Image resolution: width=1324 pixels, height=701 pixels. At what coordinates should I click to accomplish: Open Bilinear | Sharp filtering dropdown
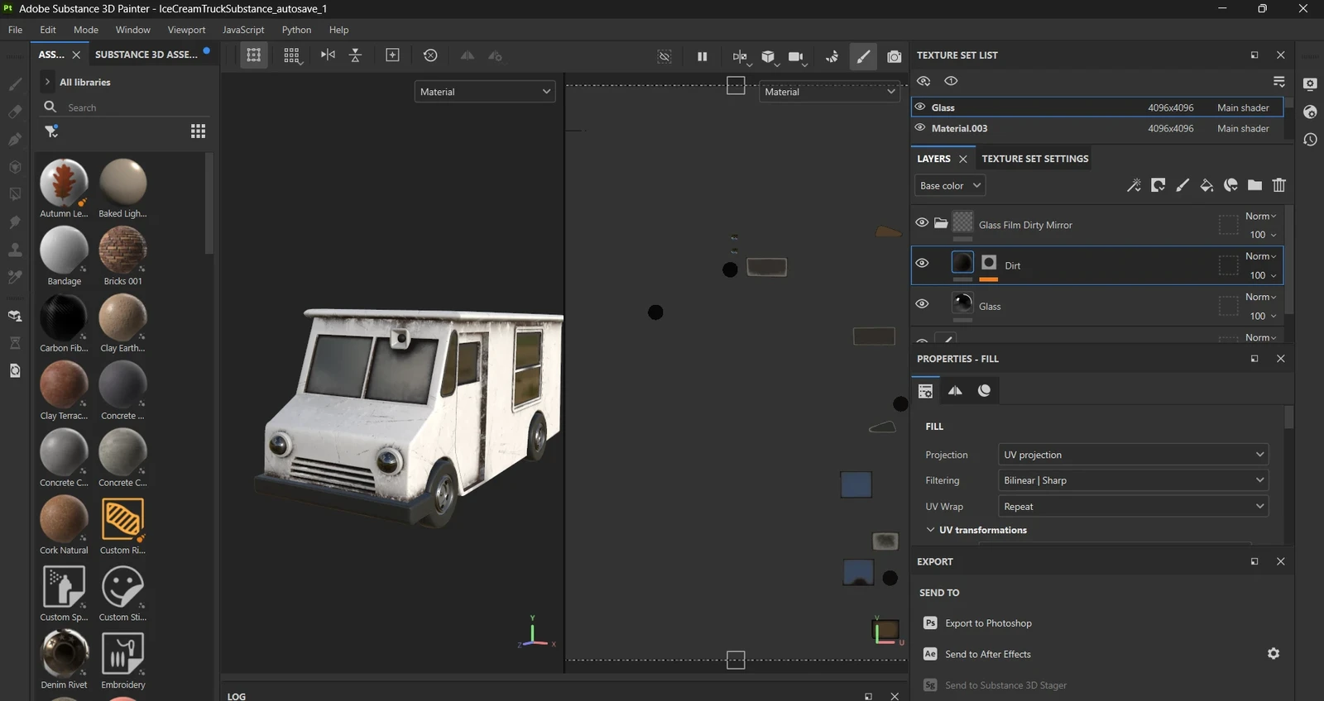pos(1133,480)
